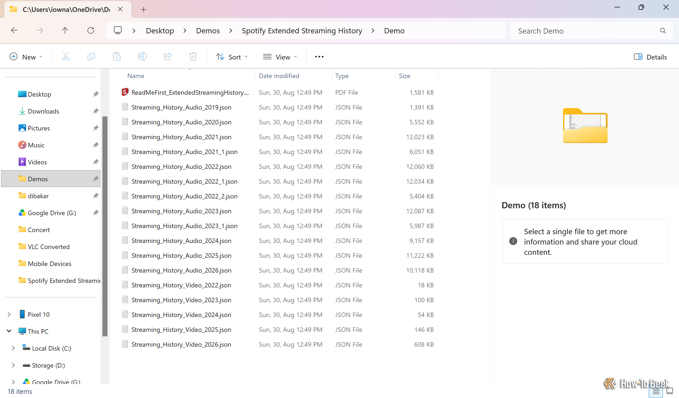Image resolution: width=679 pixels, height=398 pixels.
Task: Click chevron after Desktop in breadcrumb
Action: point(185,31)
